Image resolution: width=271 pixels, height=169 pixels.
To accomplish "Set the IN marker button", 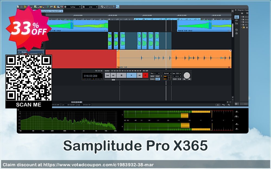I will pos(144,71).
